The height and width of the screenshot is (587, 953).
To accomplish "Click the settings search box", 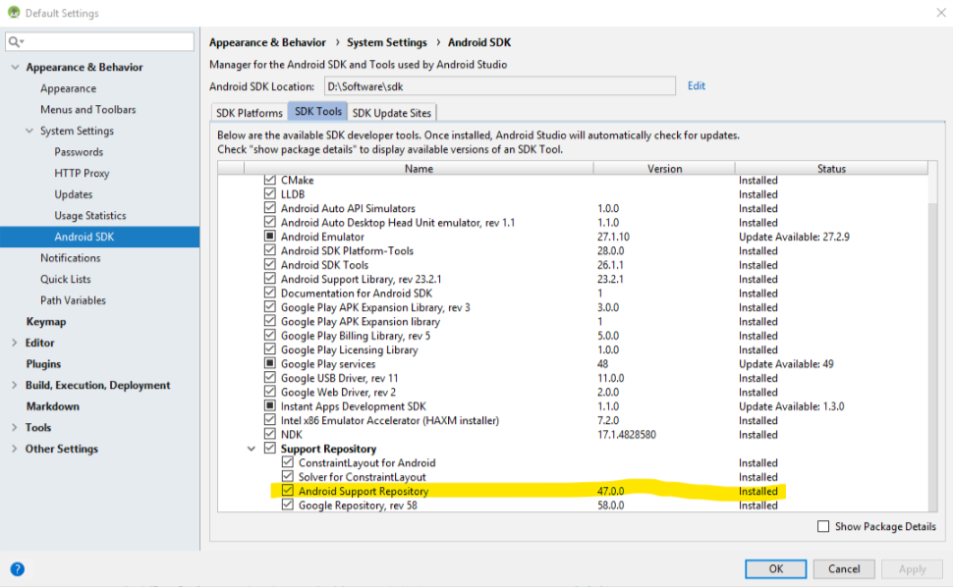I will [x=99, y=42].
